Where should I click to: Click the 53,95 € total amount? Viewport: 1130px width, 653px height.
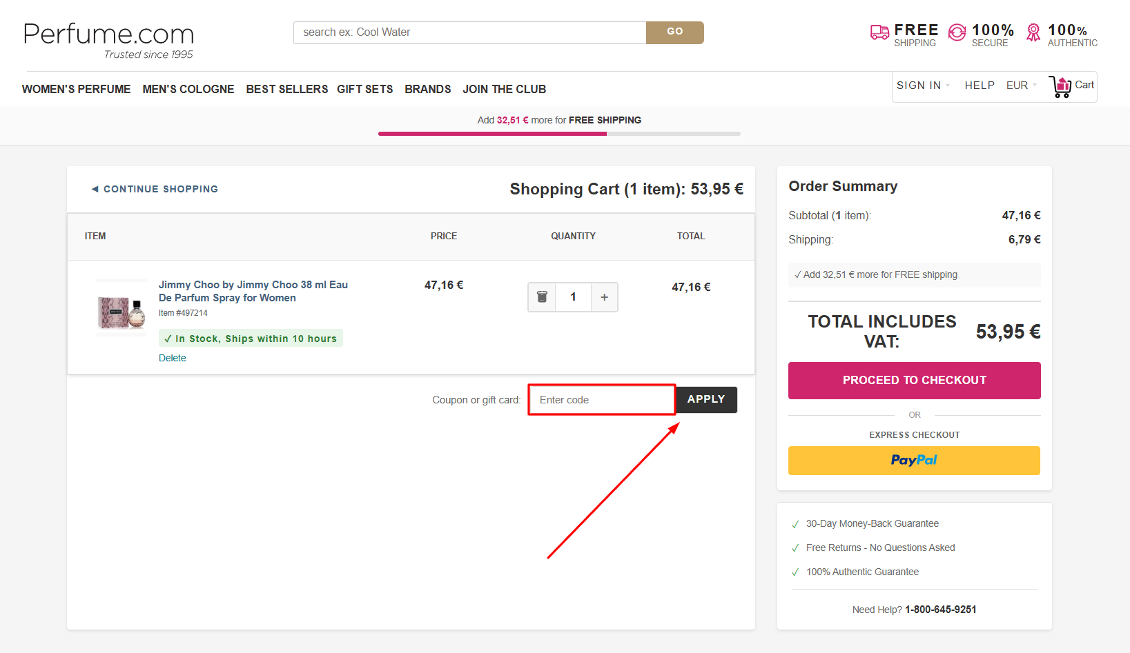click(x=1009, y=332)
